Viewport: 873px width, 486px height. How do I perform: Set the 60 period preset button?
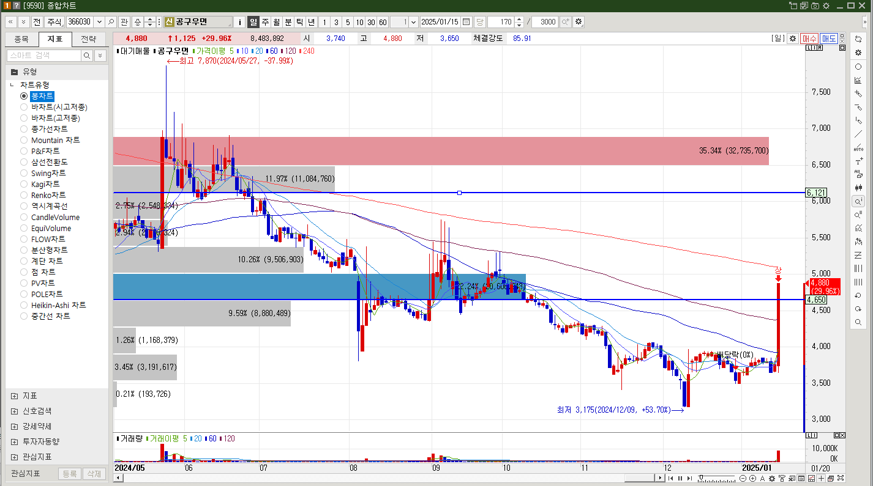(x=383, y=22)
